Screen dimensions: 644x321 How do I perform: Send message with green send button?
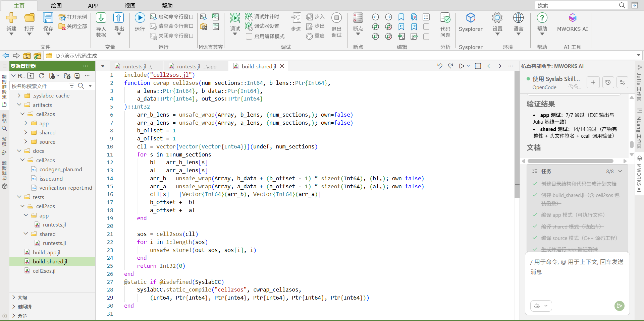[x=619, y=306]
